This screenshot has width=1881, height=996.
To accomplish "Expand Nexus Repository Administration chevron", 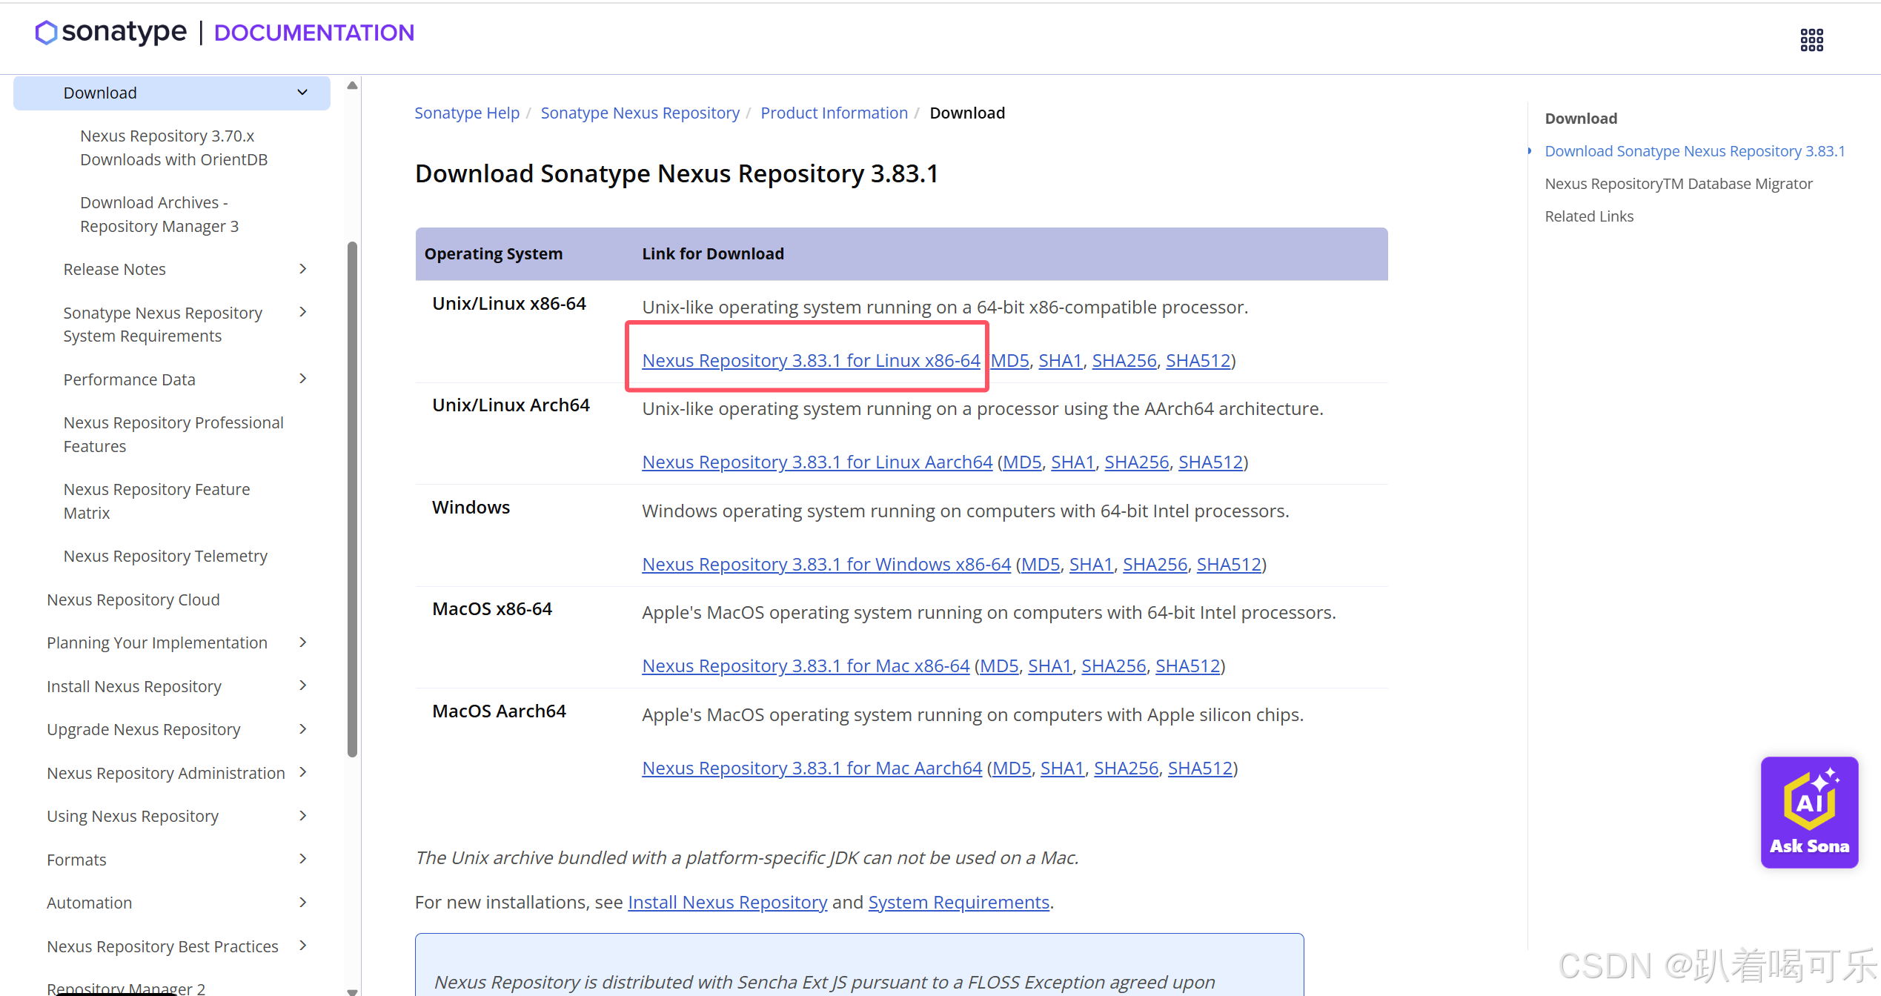I will tap(302, 772).
